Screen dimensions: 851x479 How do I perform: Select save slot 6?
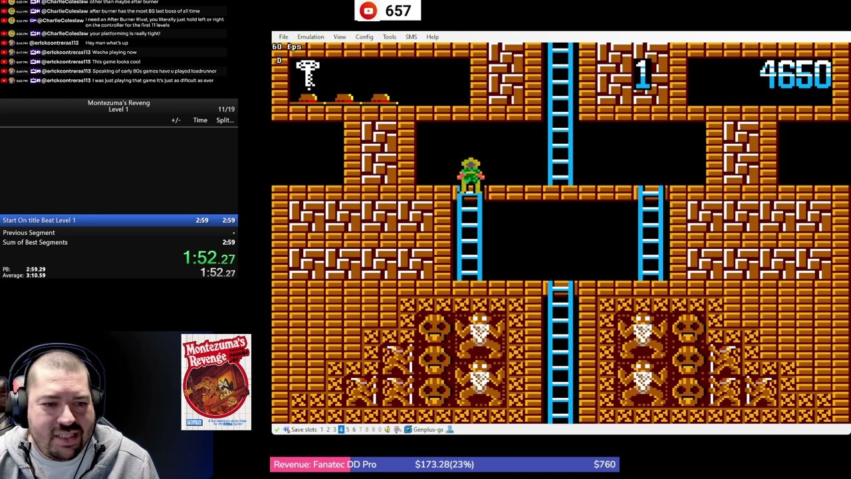(x=354, y=430)
